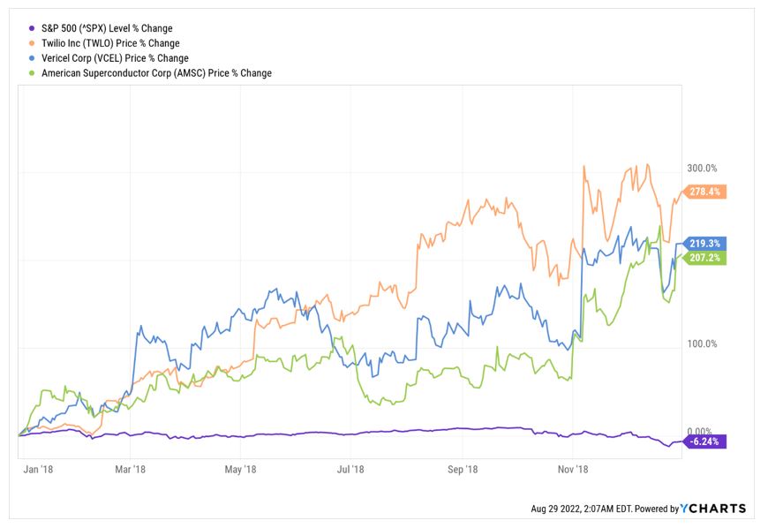
Task: Click the green American Superconductor legend dot
Action: (34, 73)
